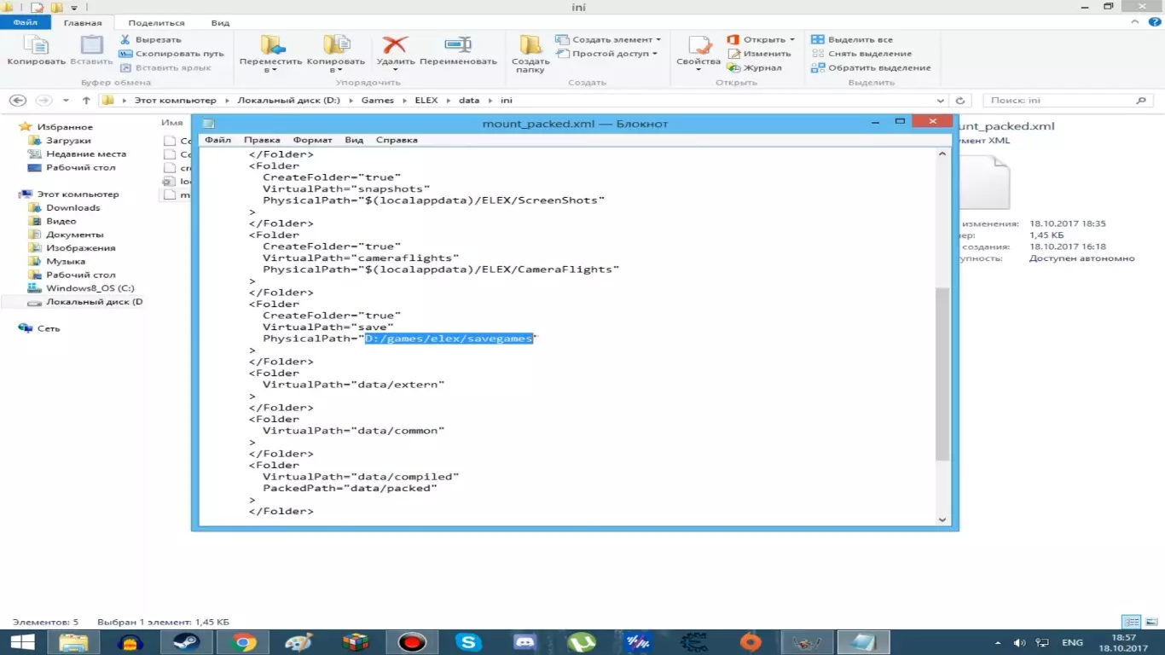
Task: Open uTorrent from the taskbar
Action: (582, 642)
